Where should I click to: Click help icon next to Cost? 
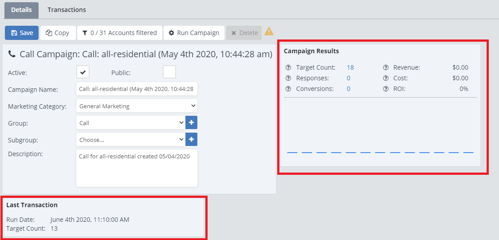click(x=385, y=78)
